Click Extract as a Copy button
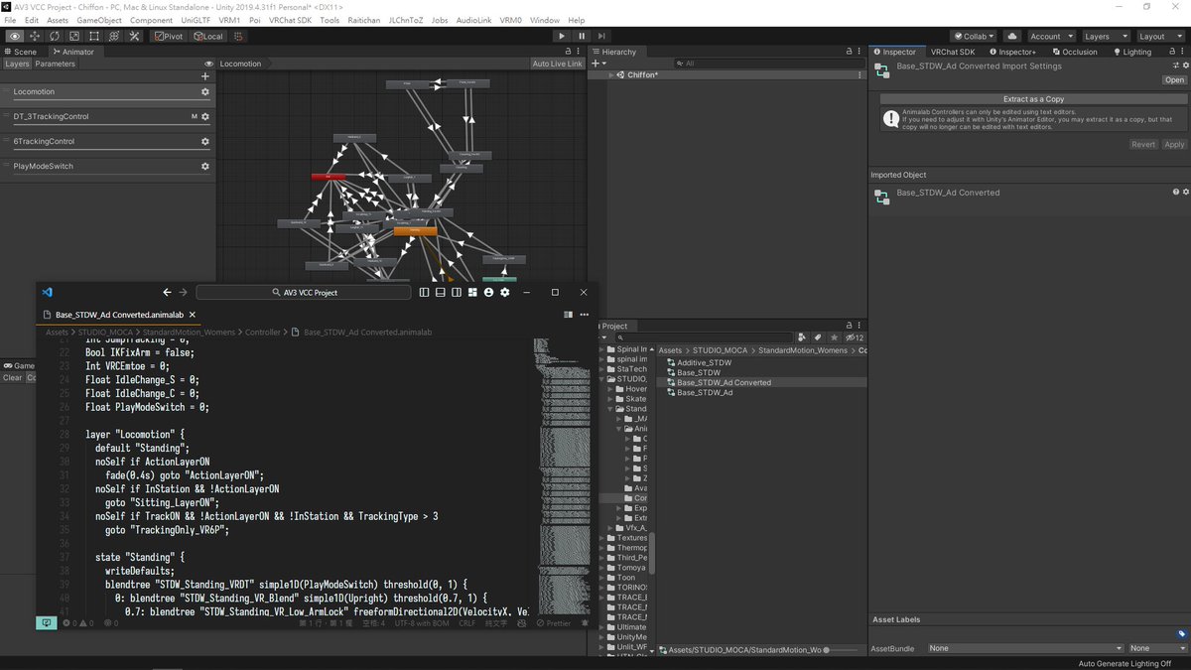Image resolution: width=1191 pixels, height=670 pixels. (1033, 99)
